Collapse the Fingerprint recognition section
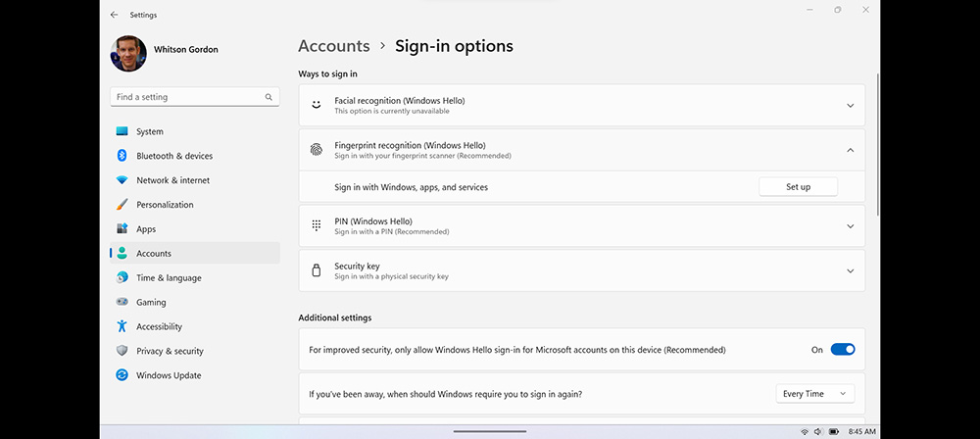This screenshot has height=439, width=980. pos(850,150)
